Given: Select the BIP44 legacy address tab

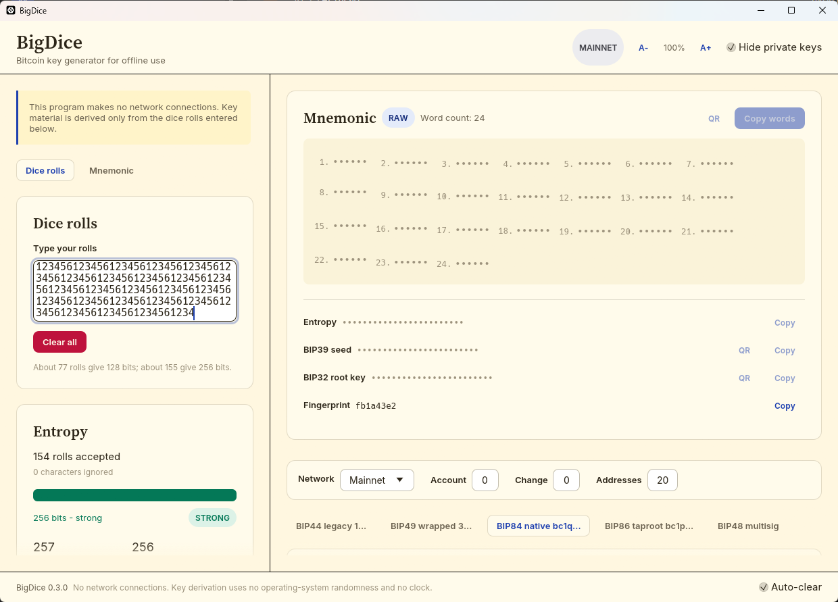Looking at the screenshot, I should coord(331,526).
